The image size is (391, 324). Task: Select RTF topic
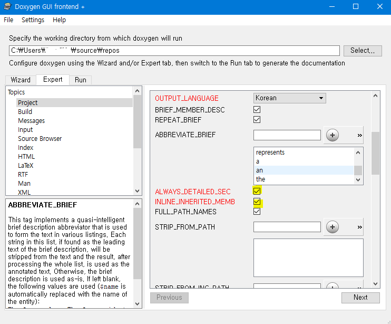(23, 175)
